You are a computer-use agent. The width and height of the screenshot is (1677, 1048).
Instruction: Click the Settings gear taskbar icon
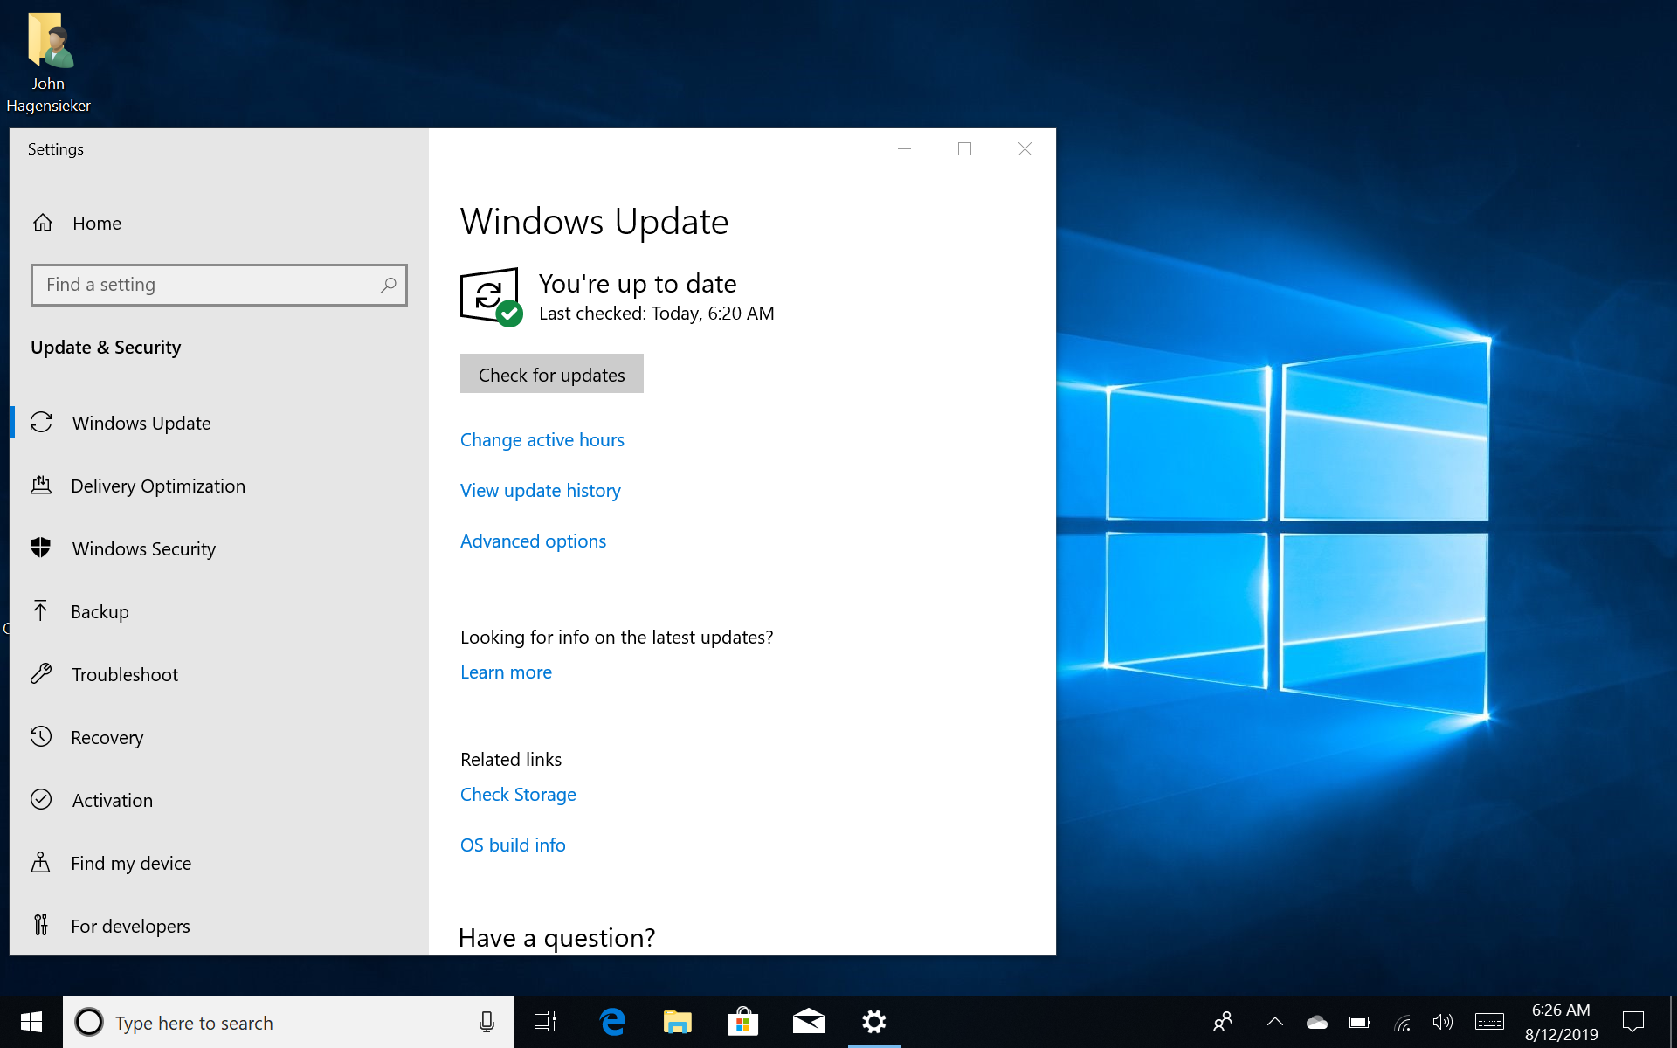point(874,1022)
